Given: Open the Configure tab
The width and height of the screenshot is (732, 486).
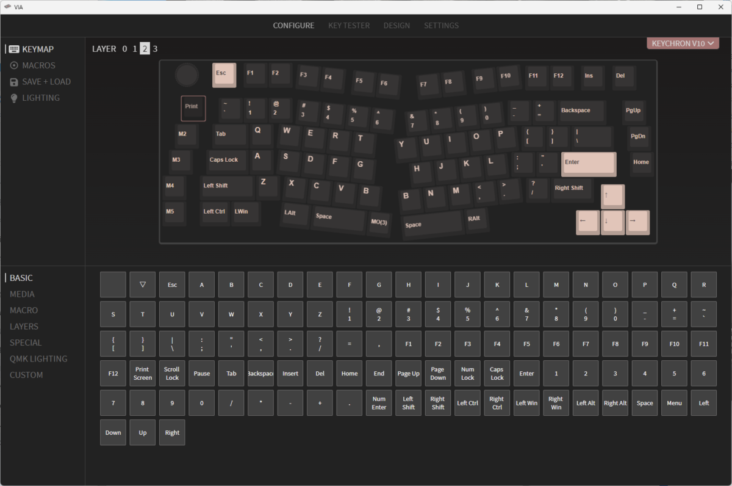Looking at the screenshot, I should tap(293, 26).
